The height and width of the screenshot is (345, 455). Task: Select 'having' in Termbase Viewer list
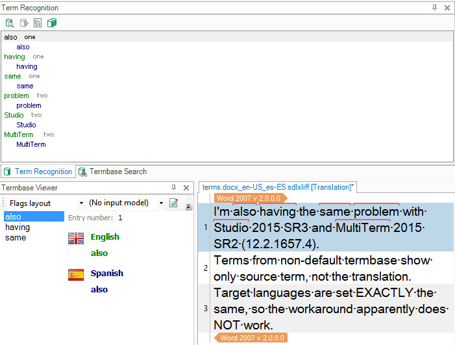18,227
